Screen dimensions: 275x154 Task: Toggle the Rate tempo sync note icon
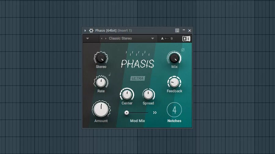coord(110,74)
